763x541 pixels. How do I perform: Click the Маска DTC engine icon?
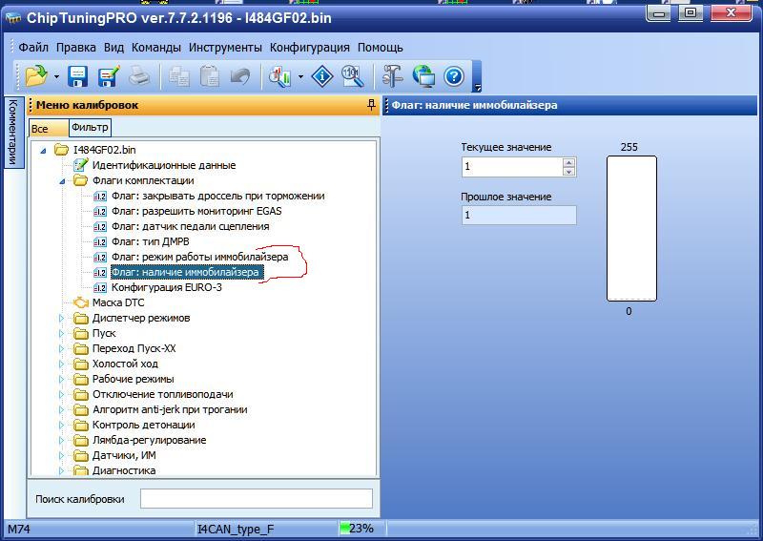tap(81, 302)
